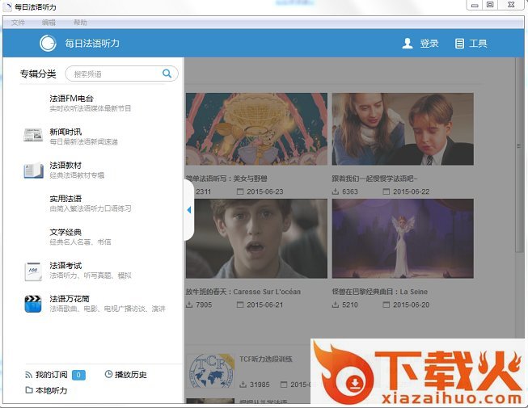Open the TCF globe logo thumbnail
This screenshot has height=408, width=528.
211,371
